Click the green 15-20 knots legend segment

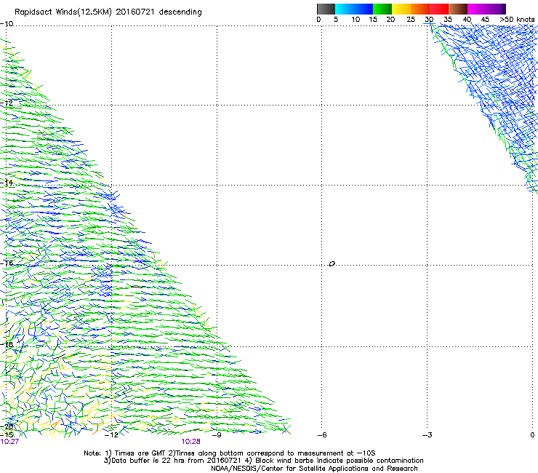tap(382, 9)
